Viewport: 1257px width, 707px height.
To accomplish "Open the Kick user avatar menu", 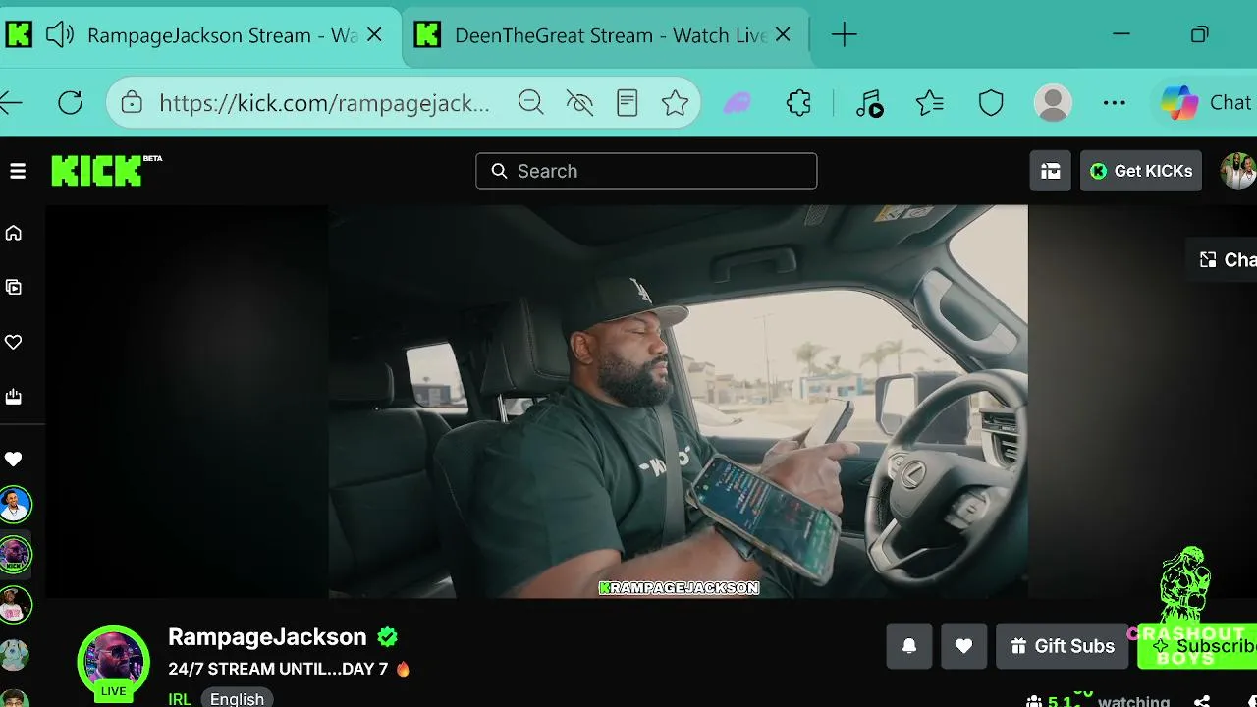I will 1237,171.
